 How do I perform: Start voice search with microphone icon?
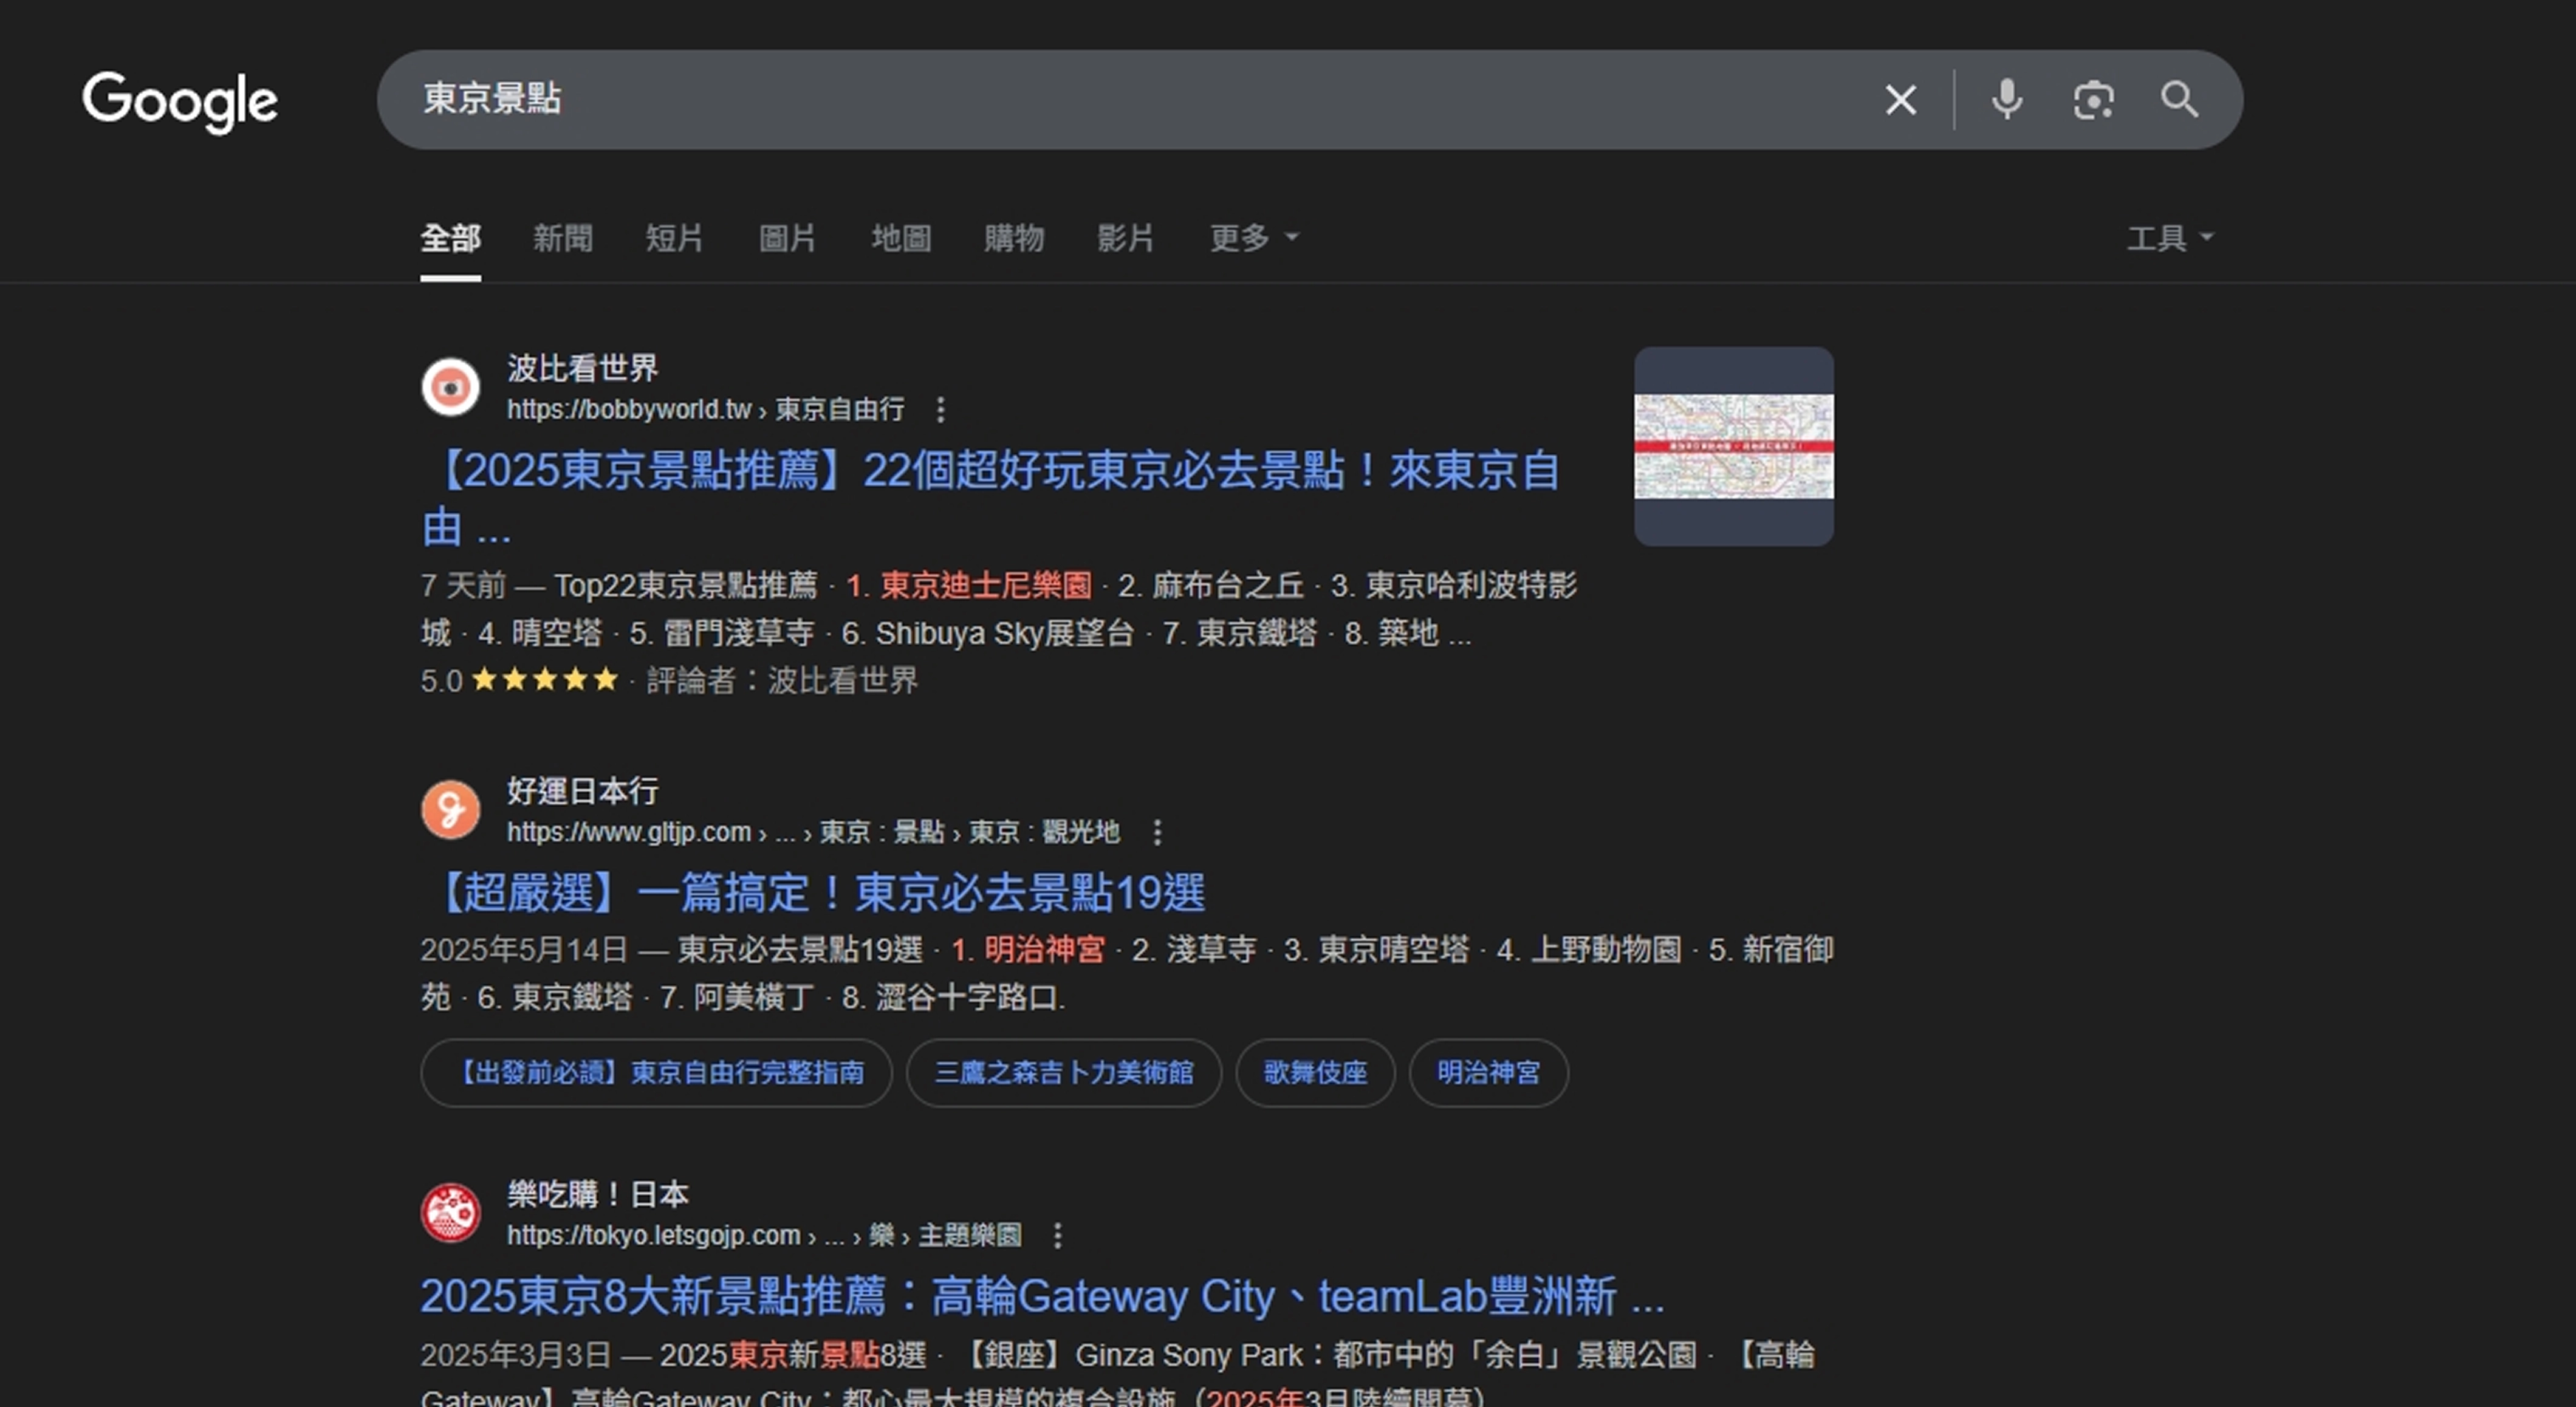2007,100
